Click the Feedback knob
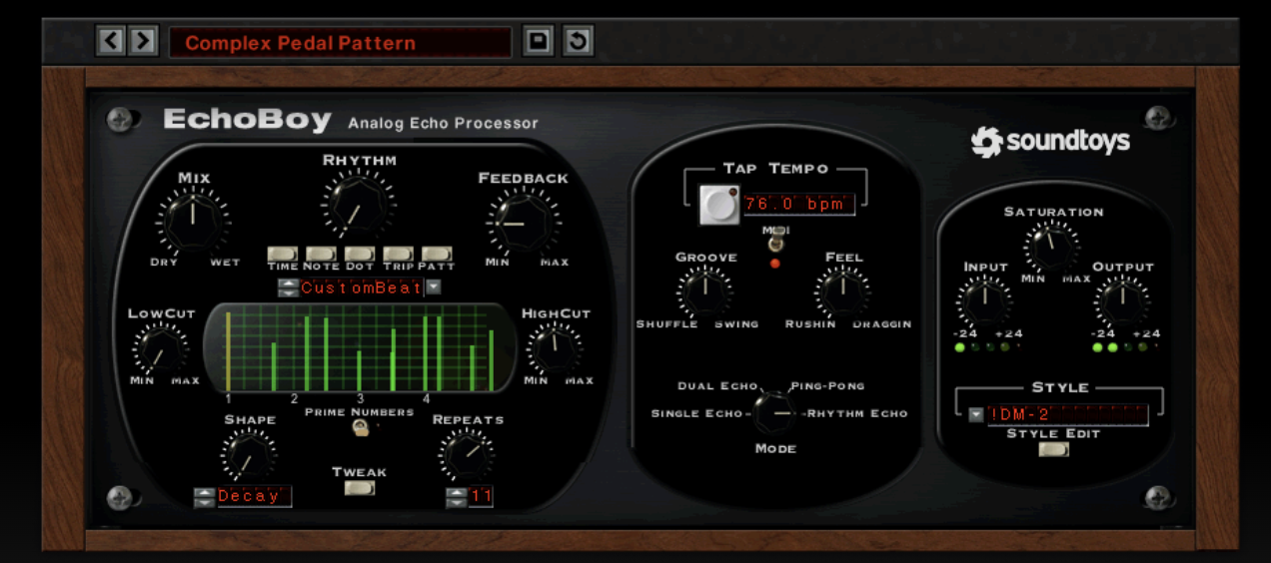This screenshot has height=563, width=1271. 522,222
